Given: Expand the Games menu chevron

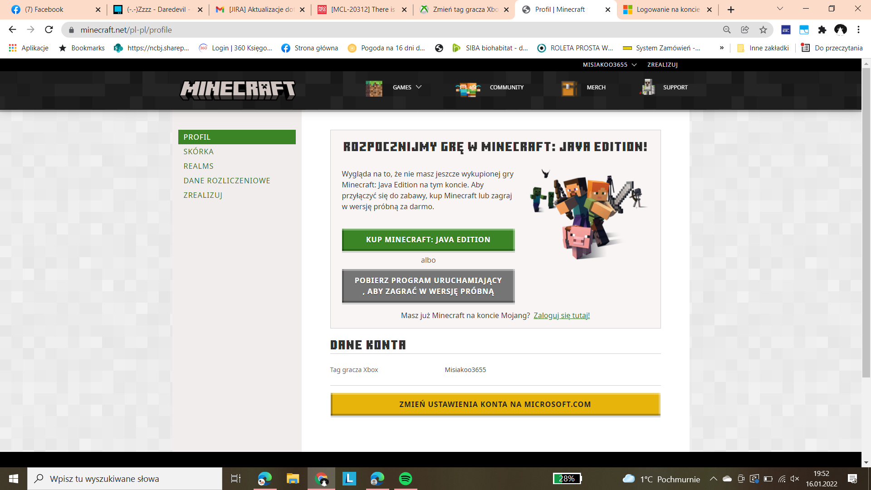Looking at the screenshot, I should pyautogui.click(x=419, y=87).
